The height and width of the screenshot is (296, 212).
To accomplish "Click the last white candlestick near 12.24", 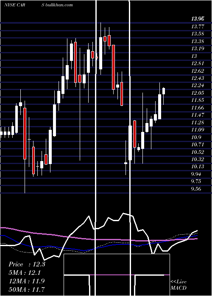I will click(x=164, y=91).
